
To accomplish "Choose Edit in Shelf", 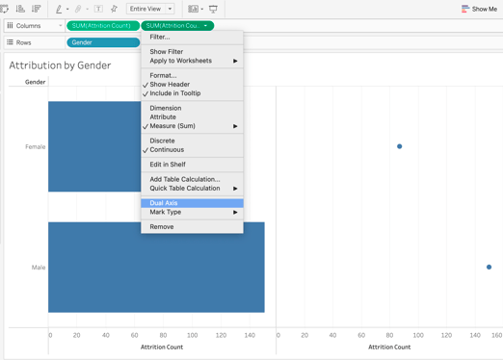I will tap(192, 165).
